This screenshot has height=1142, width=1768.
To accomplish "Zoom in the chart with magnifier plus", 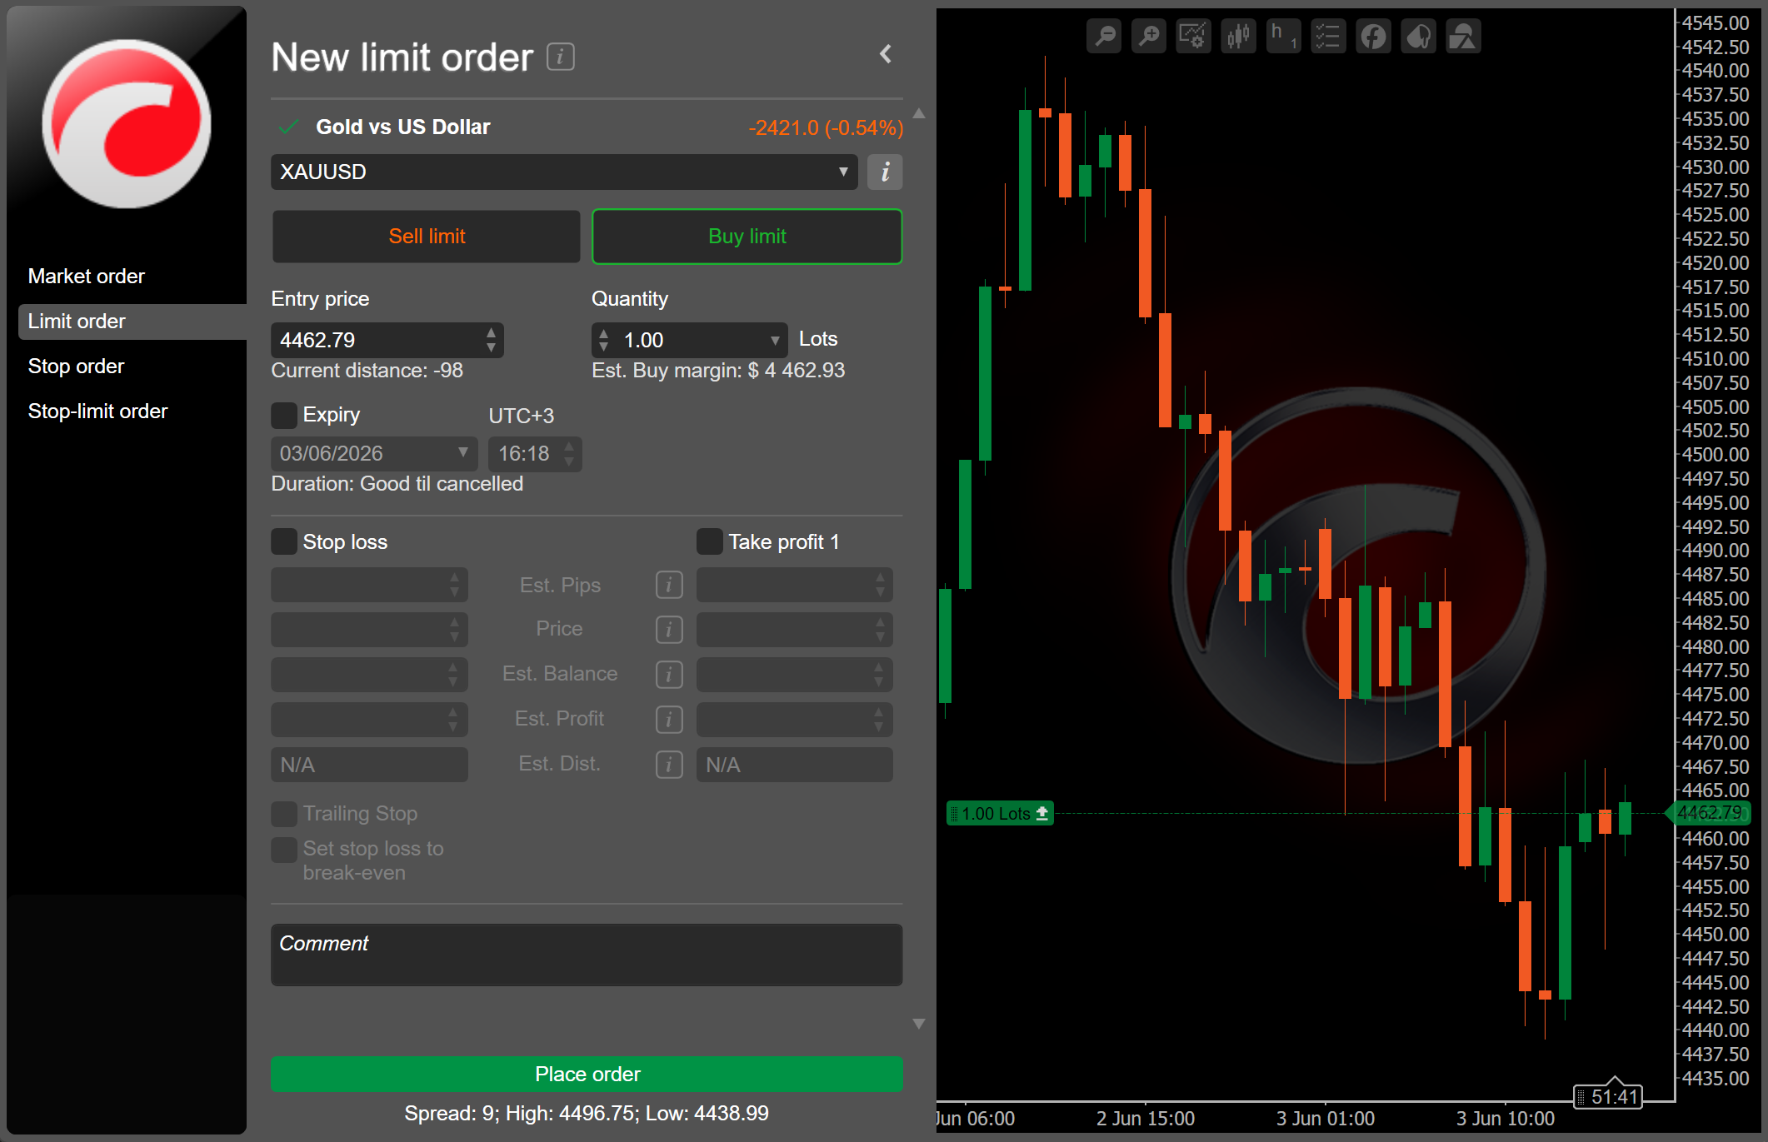I will [1149, 36].
